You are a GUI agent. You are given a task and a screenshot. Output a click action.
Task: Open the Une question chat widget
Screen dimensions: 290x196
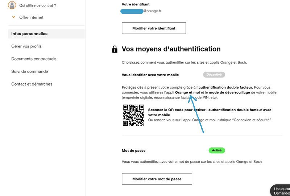(x=281, y=191)
